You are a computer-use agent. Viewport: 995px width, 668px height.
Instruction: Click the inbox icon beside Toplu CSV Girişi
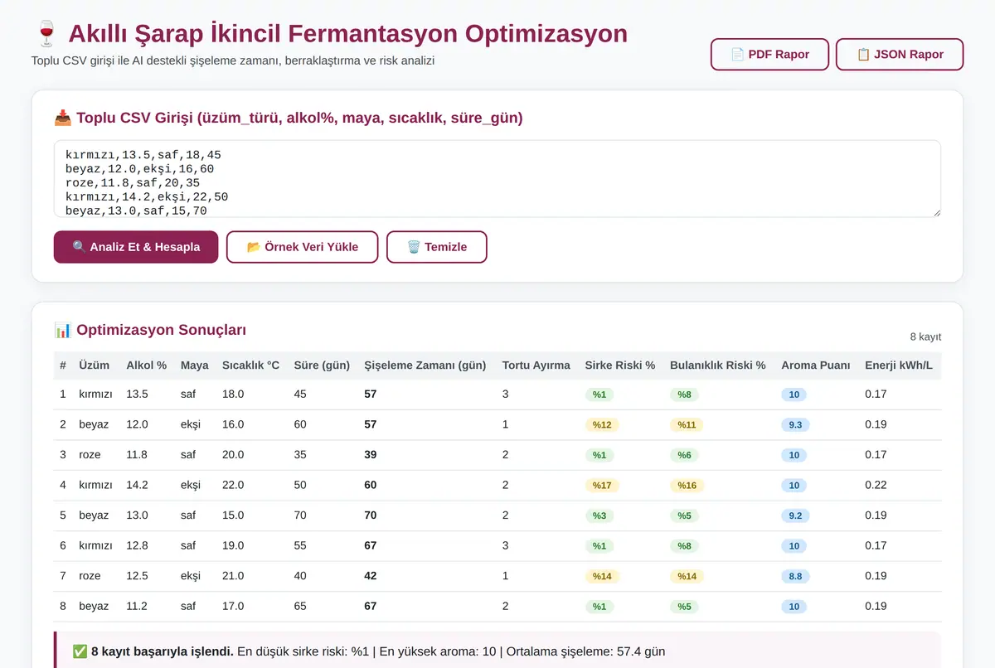click(x=63, y=118)
